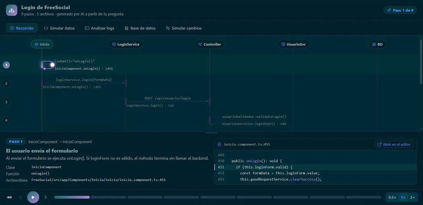Switch to the Recorrido tab
The height and width of the screenshot is (205, 423).
click(x=22, y=28)
